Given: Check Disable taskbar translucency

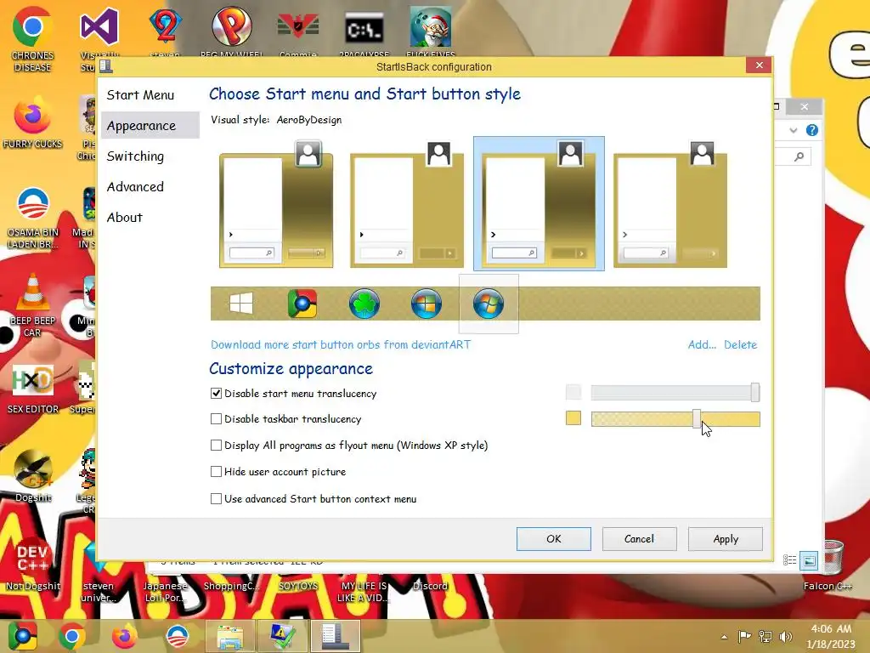Looking at the screenshot, I should click(217, 418).
